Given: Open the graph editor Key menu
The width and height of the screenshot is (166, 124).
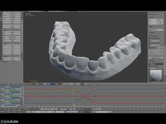Looking at the screenshot, I should 28,109.
